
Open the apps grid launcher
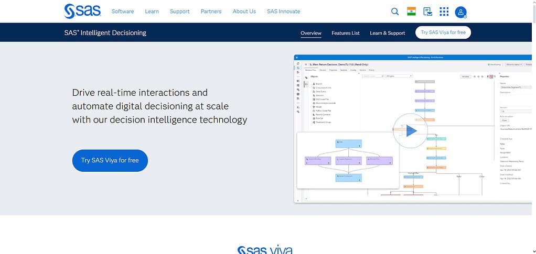click(444, 12)
